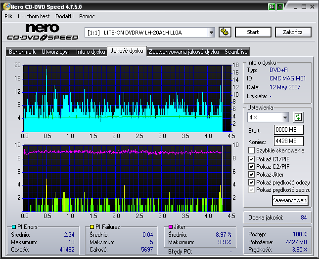Screen dimensions: 319x259
Task: Switch to the ScanDisc tab
Action: (x=236, y=52)
